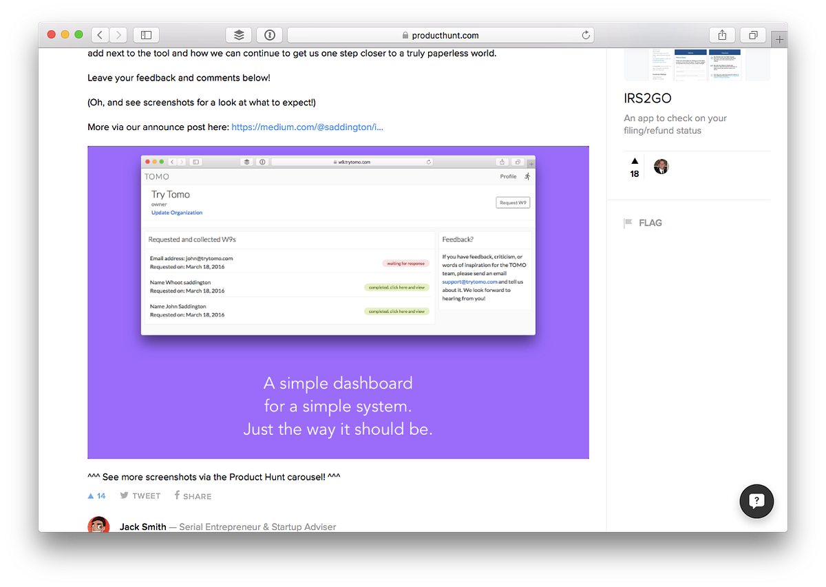Open Jack Smith's profile name

tap(143, 527)
